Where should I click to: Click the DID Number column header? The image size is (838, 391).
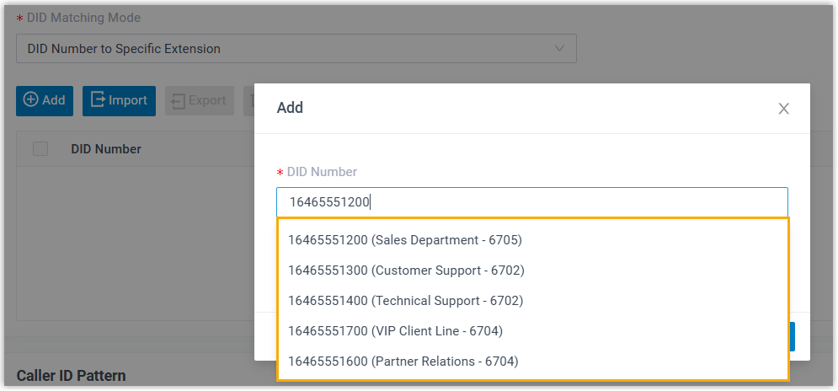106,149
